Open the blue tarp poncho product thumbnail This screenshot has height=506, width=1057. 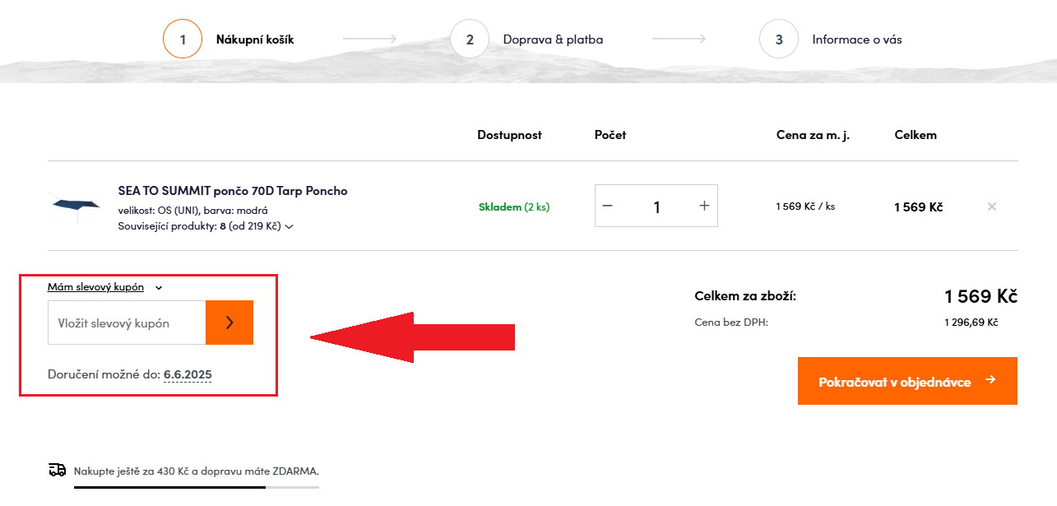coord(75,206)
